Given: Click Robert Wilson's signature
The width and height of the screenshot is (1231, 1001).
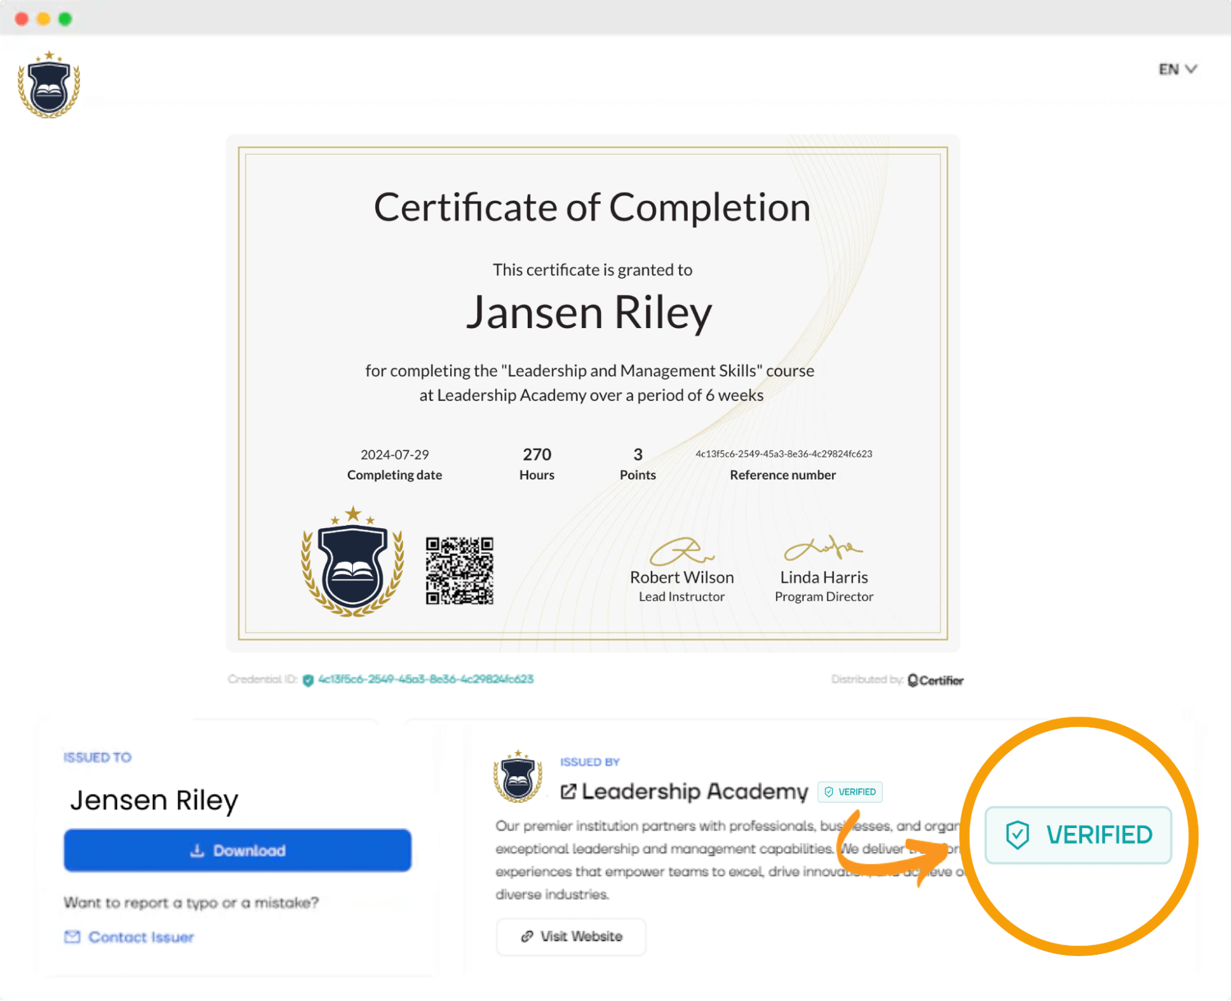Looking at the screenshot, I should coord(681,551).
